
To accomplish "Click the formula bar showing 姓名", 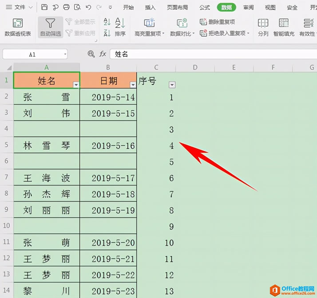I will click(214, 54).
